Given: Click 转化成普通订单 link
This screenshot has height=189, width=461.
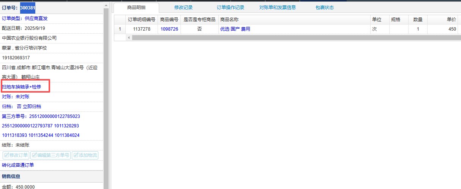Looking at the screenshot, I should pyautogui.click(x=18, y=165).
